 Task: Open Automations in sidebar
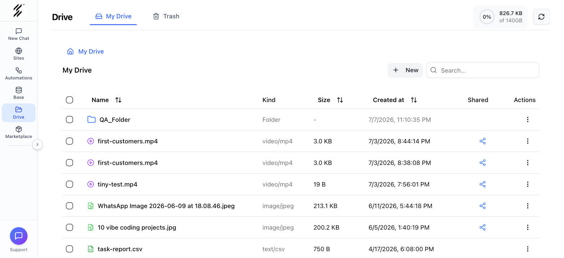tap(19, 74)
